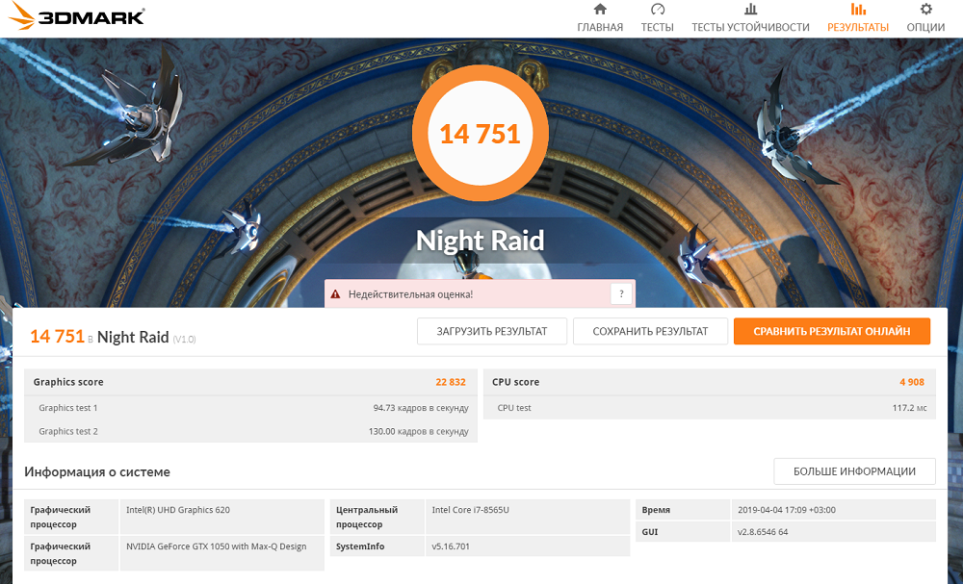Viewport: 963px width, 584px height.
Task: Click Intel(R) UHD Graphics 620 cell
Action: pos(221,517)
